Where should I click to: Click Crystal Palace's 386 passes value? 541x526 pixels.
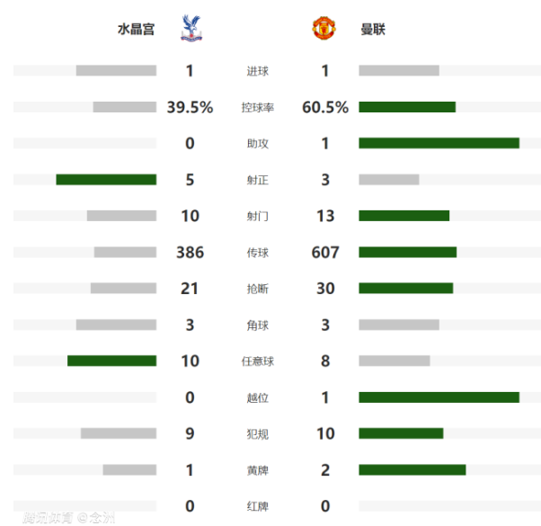(190, 253)
